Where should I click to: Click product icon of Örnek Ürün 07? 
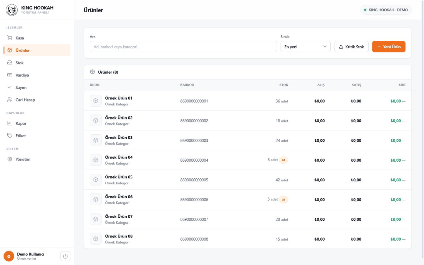[96, 219]
